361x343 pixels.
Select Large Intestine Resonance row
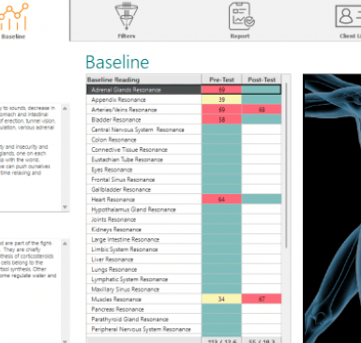pyautogui.click(x=184, y=239)
